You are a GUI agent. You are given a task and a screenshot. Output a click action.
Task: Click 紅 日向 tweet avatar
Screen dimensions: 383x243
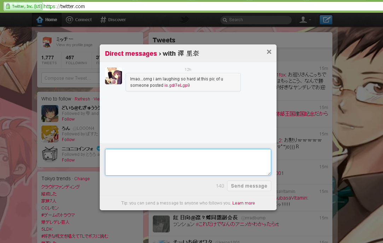[161, 224]
